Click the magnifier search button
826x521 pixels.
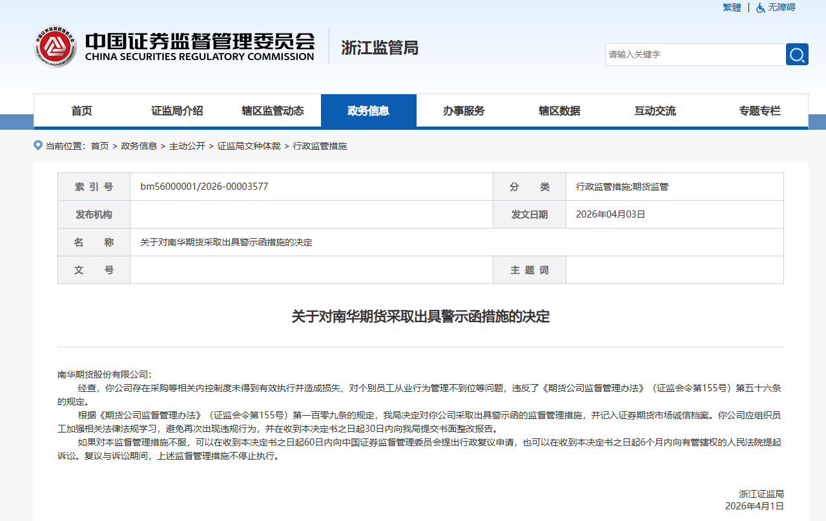(x=797, y=54)
